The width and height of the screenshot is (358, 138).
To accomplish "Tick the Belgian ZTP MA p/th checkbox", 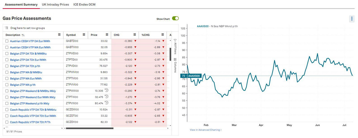I will click(x=7, y=85).
